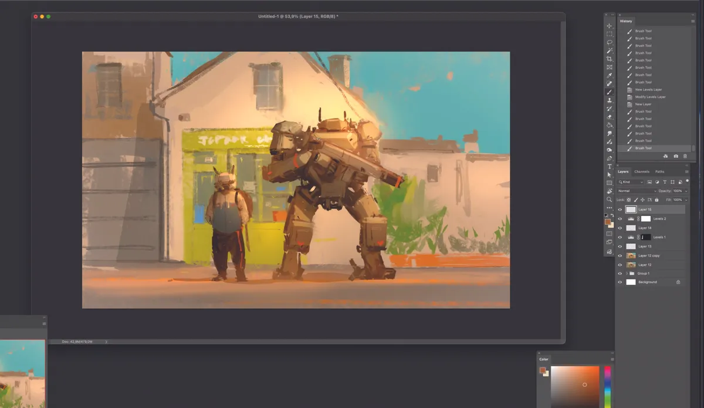The width and height of the screenshot is (704, 408).
Task: Select the Color panel tab
Action: 544,359
